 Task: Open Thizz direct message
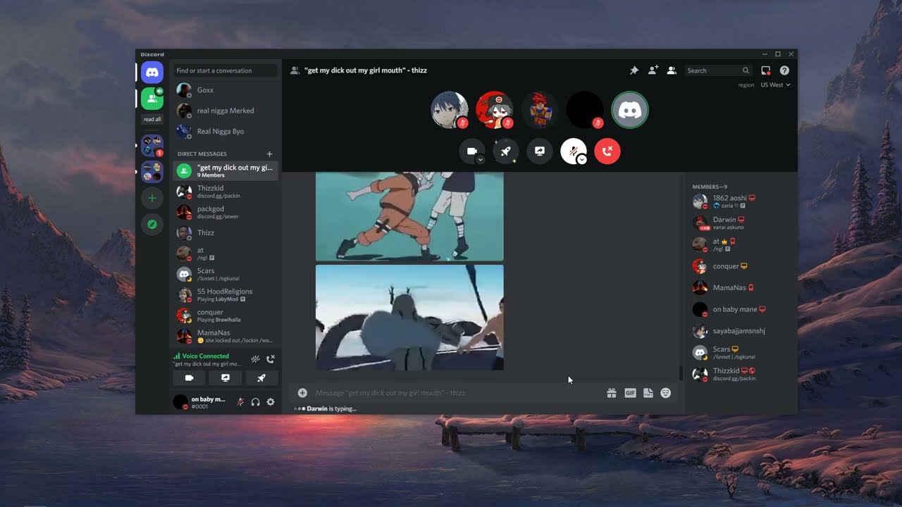pos(225,232)
